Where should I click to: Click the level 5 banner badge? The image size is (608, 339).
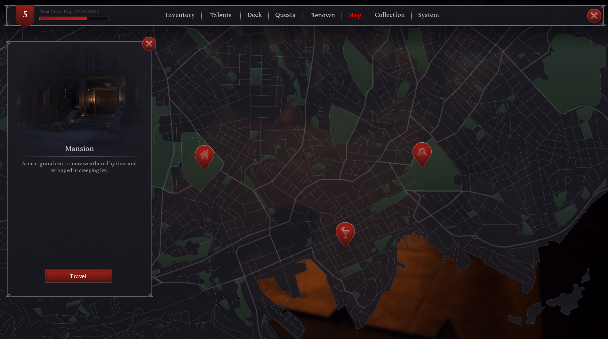(x=25, y=15)
